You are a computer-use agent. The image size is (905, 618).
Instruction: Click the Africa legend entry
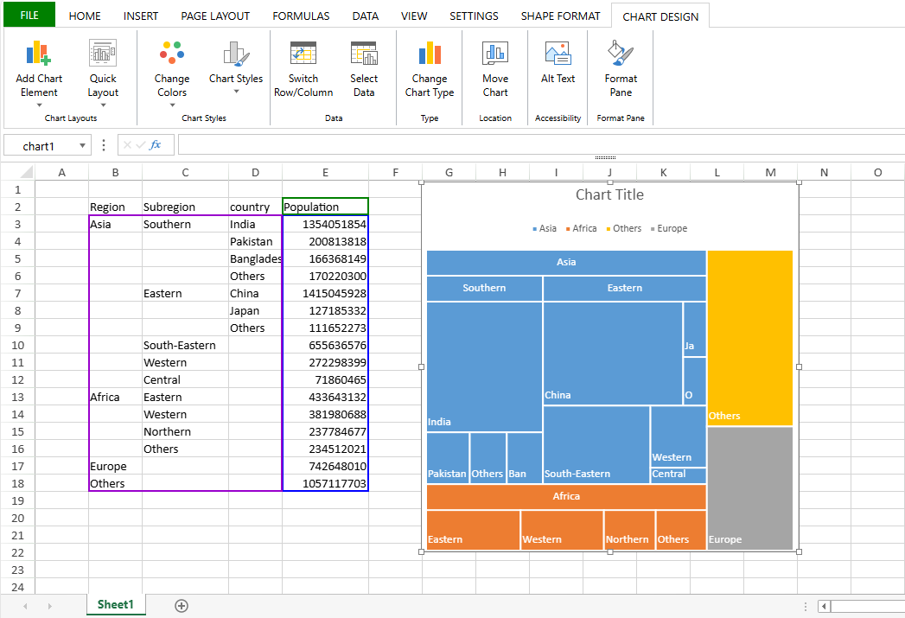[581, 228]
